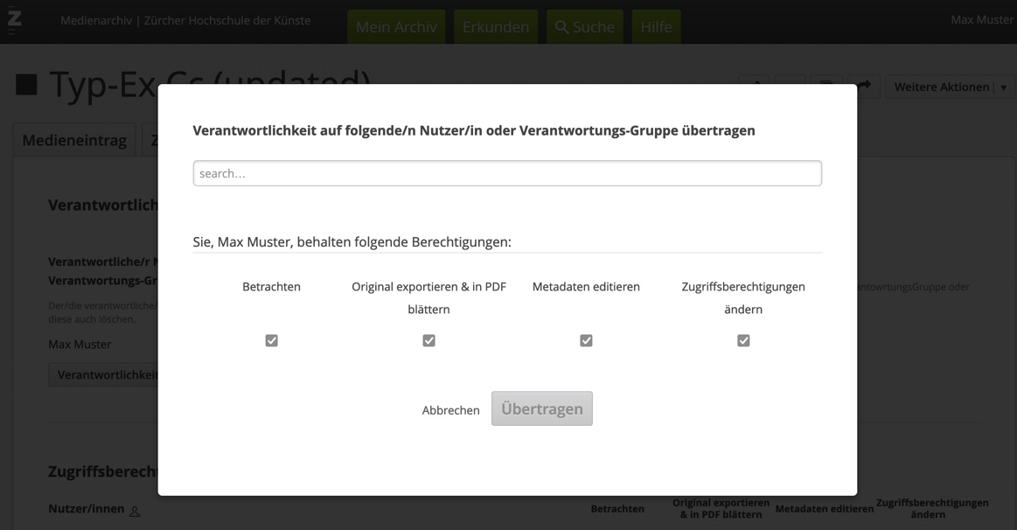Click the magnifier icon on Suche

(561, 27)
